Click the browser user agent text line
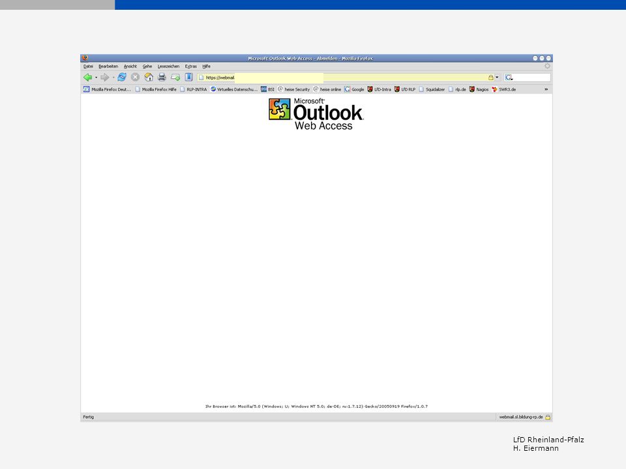The image size is (626, 469). (x=316, y=406)
